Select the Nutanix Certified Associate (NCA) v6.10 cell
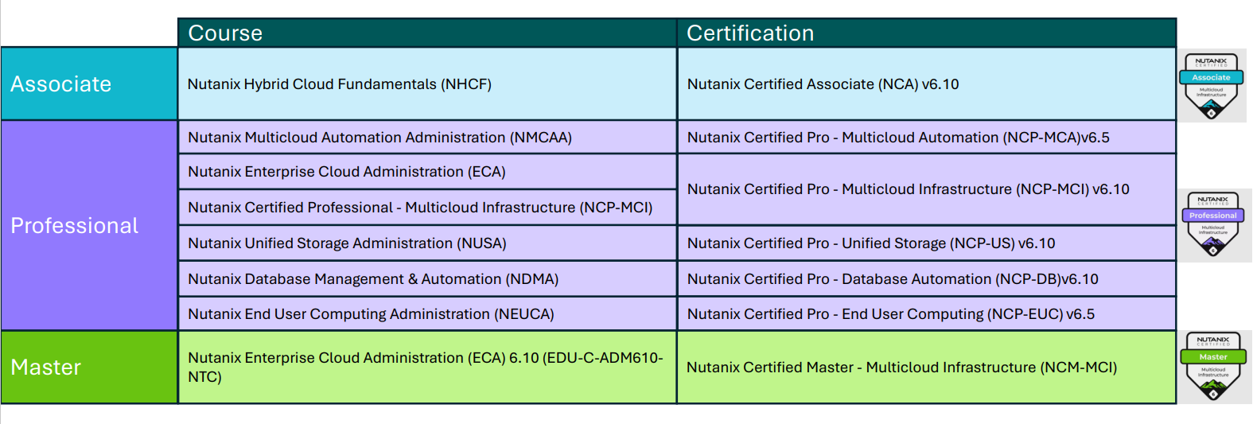Image resolution: width=1253 pixels, height=424 pixels. click(823, 84)
